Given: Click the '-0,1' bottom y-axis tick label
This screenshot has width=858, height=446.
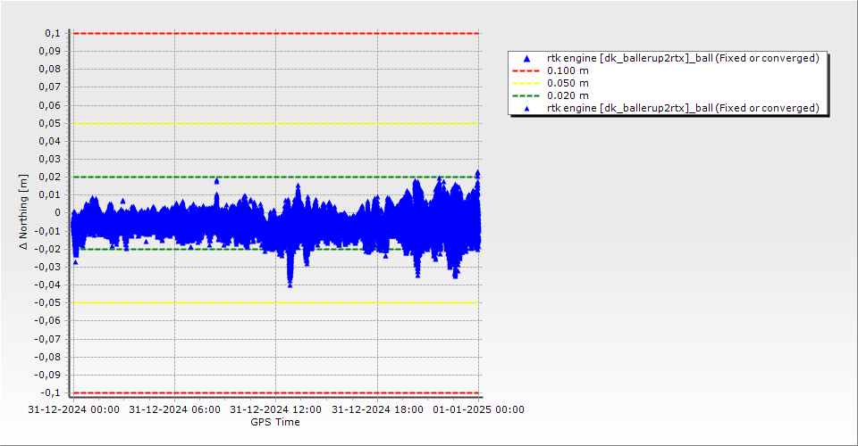Looking at the screenshot, I should pos(50,393).
